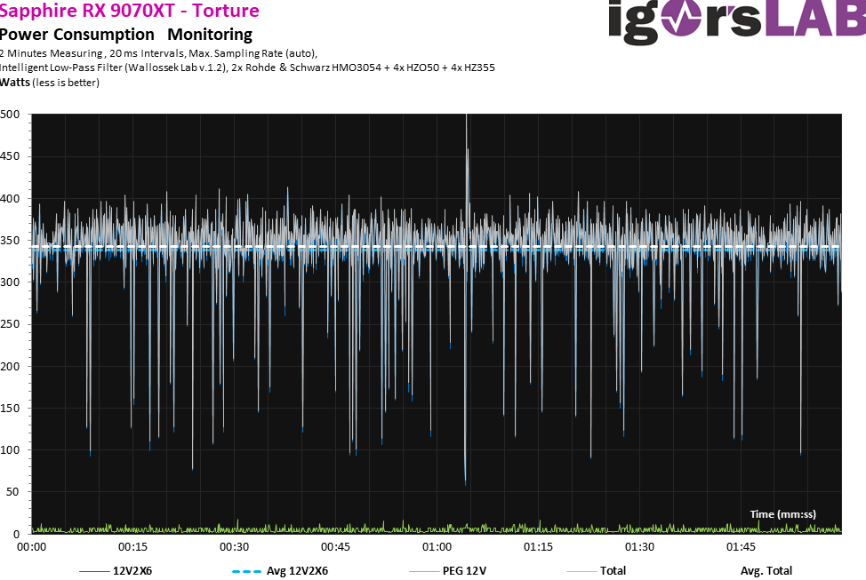Click the 'Watts (less is better)' label
The width and height of the screenshot is (866, 580).
point(50,83)
